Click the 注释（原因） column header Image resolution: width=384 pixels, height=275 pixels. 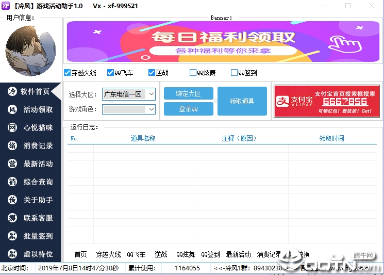click(239, 138)
